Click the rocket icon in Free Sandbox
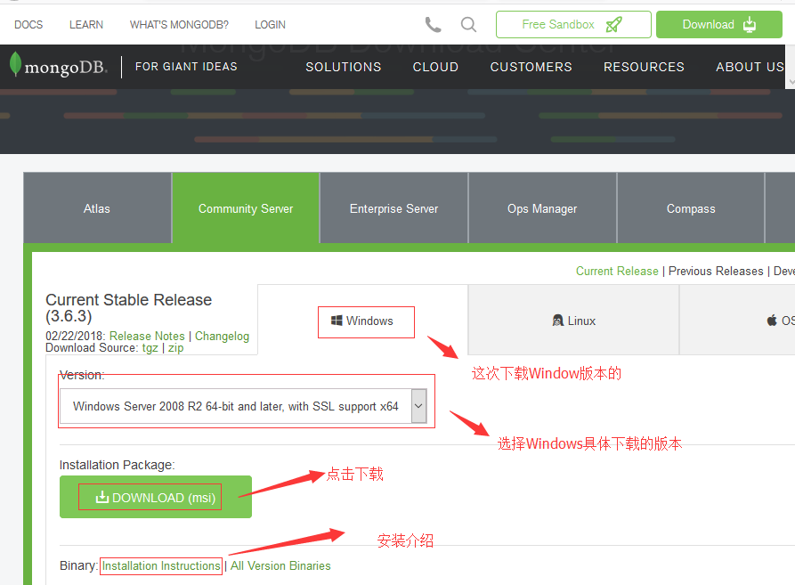This screenshot has width=795, height=585. tap(613, 24)
